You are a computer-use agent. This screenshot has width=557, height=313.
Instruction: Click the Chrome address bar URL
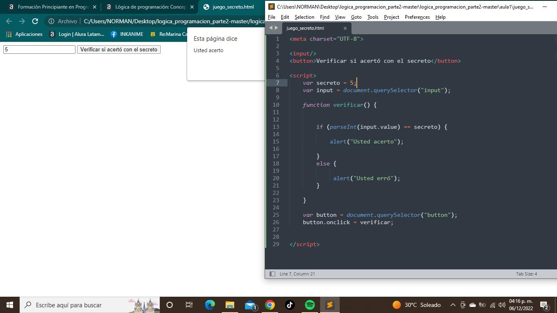tap(174, 21)
